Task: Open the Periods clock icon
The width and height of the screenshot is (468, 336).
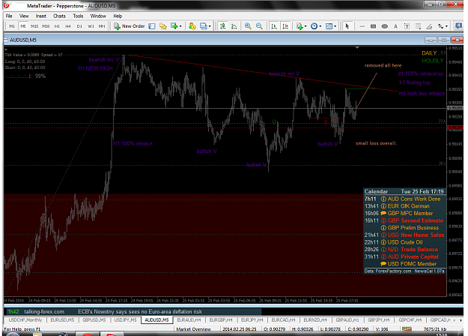Action: coord(314,26)
